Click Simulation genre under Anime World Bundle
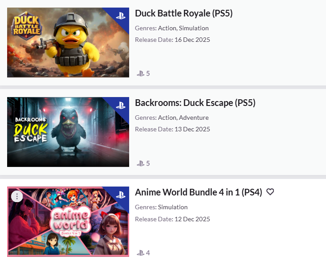This screenshot has width=326, height=264. tap(173, 207)
